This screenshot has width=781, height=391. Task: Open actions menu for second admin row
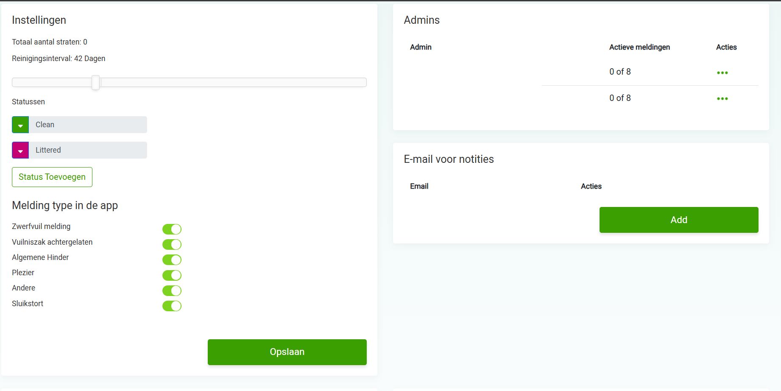722,98
